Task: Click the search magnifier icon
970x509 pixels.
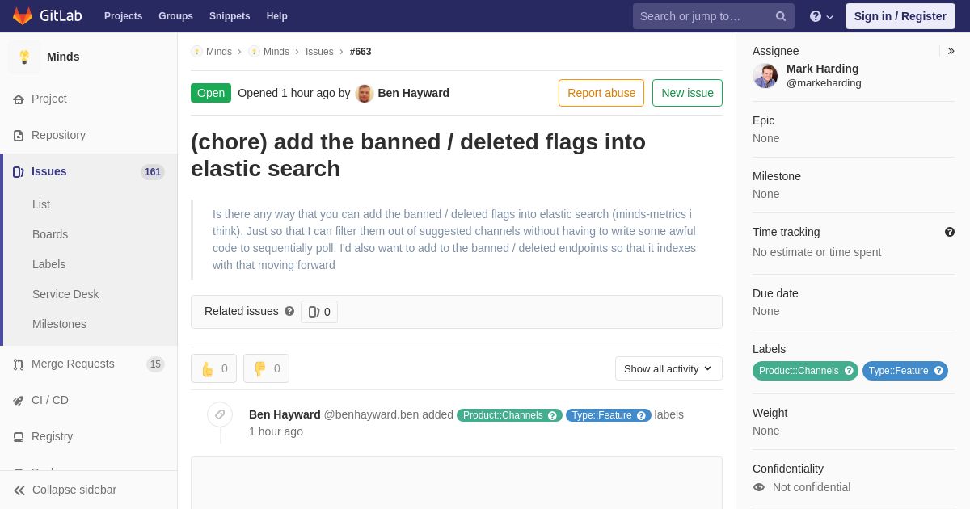Action: pos(780,16)
